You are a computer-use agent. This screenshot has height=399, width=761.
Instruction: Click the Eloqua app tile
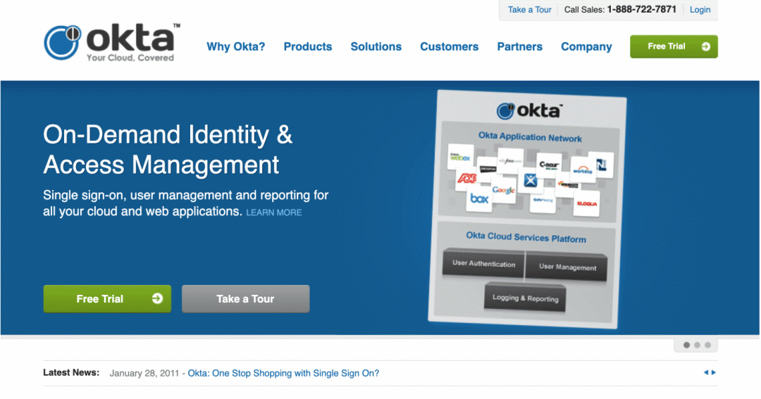click(x=587, y=203)
